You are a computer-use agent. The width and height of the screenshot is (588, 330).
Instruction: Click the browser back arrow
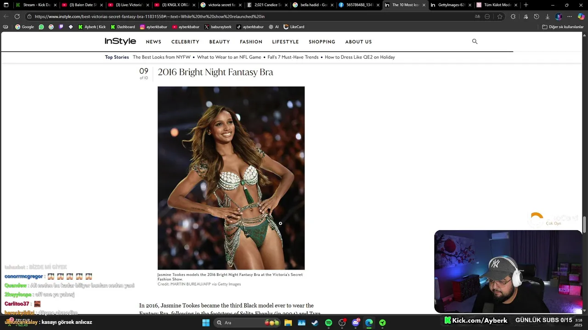pyautogui.click(x=6, y=16)
